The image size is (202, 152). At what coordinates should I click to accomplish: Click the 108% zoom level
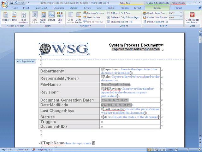pos(170,150)
